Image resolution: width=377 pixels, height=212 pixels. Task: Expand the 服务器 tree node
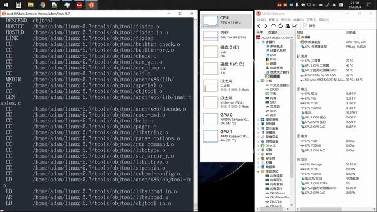[258, 124]
